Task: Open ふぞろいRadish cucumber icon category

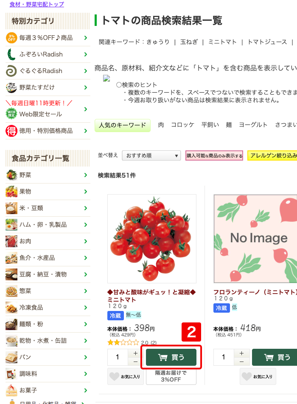Action: pos(11,54)
